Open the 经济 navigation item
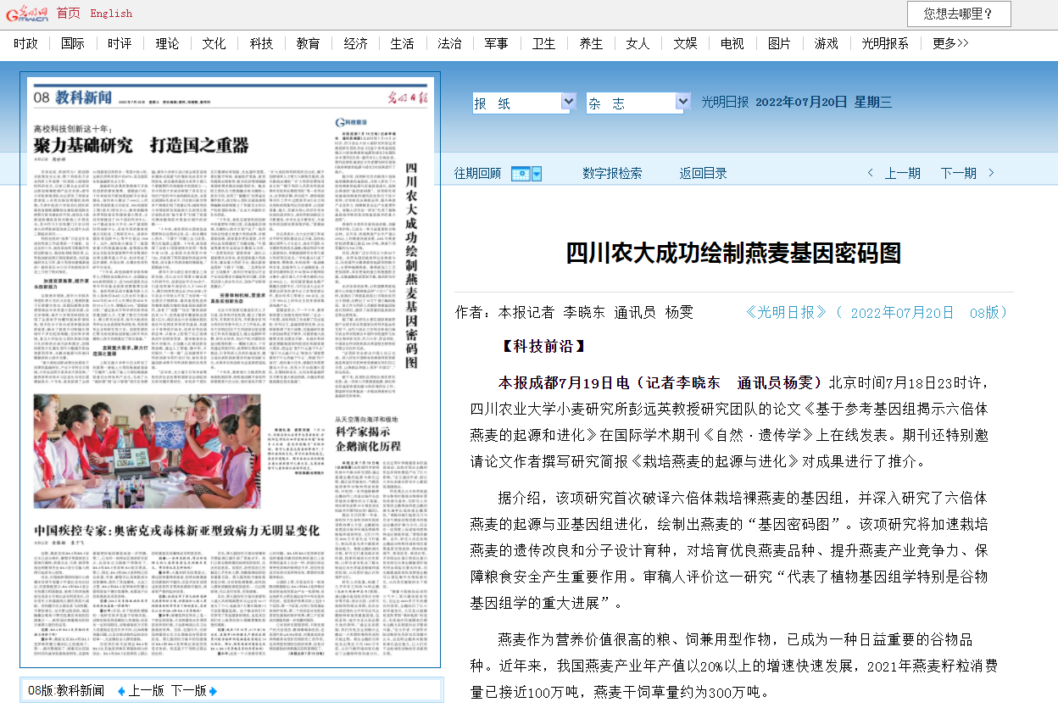 [x=356, y=43]
